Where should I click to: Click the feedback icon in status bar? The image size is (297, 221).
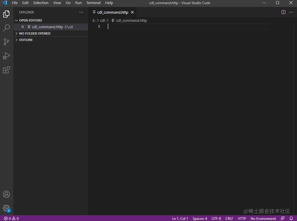pos(282,218)
